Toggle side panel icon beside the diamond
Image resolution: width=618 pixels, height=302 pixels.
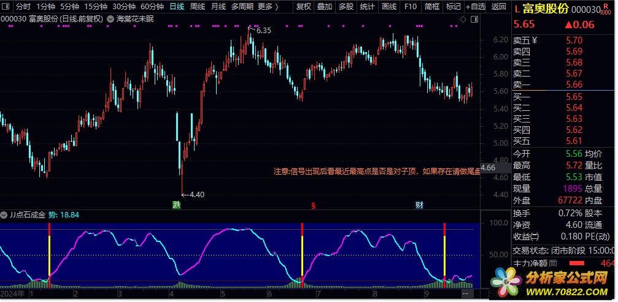tap(473, 20)
